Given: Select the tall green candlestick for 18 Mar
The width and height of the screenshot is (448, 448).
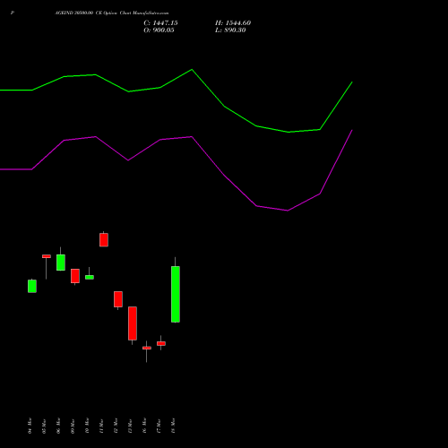Looking at the screenshot, I should click(176, 294).
